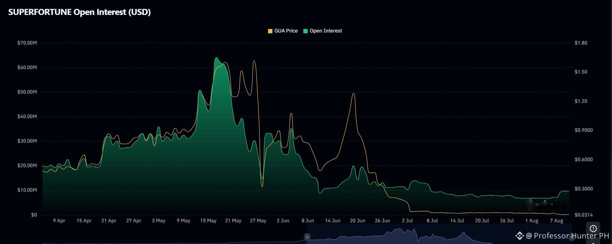The width and height of the screenshot is (612, 244).
Task: Click the $0.9000 price axis label
Action: [x=584, y=130]
